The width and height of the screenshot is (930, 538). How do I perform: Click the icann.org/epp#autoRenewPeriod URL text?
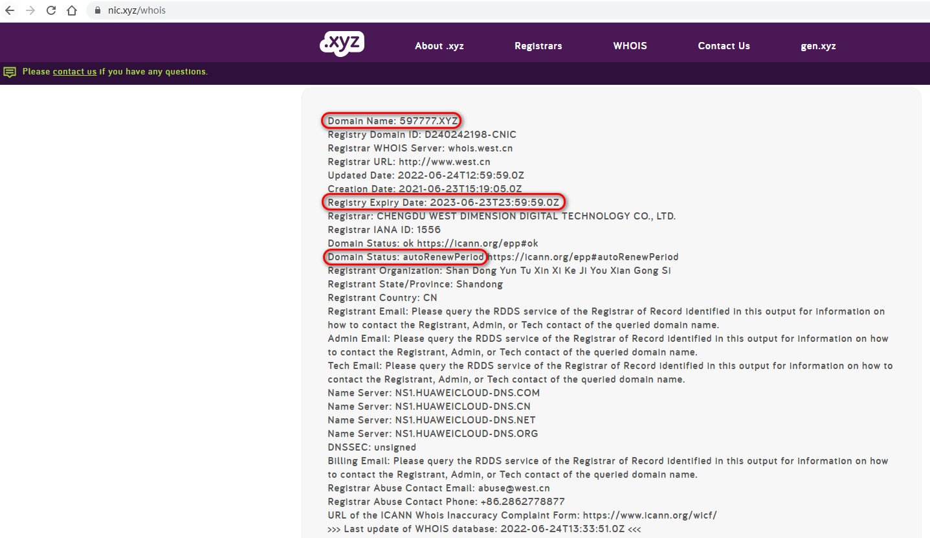(x=583, y=257)
